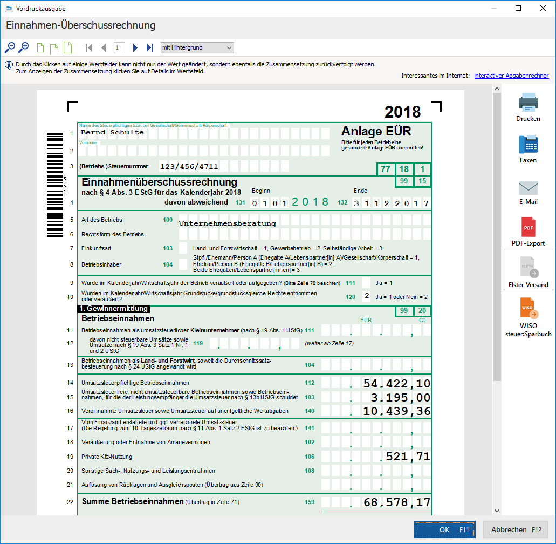This screenshot has width=556, height=544.
Task: Click the zoom in magnifier icon
Action: 23,48
